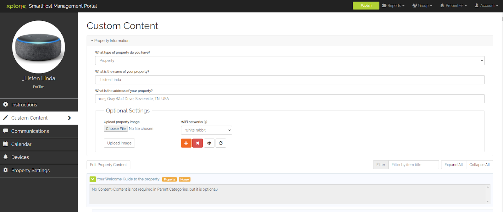Screen dimensions: 503x212
Task: Click the Property Settings gear icon
Action: (5, 170)
